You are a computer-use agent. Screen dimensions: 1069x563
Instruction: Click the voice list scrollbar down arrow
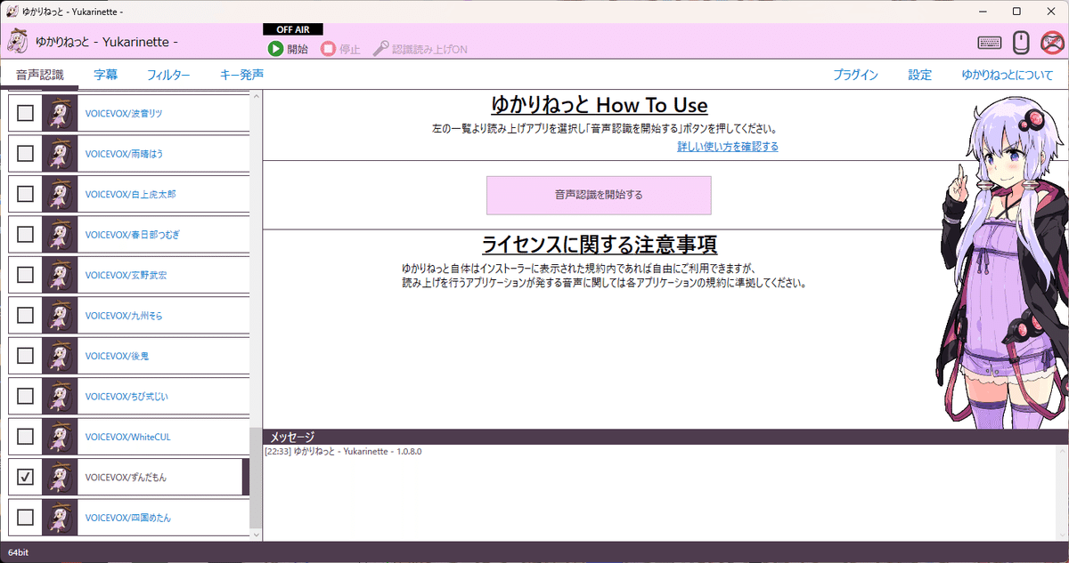click(256, 535)
